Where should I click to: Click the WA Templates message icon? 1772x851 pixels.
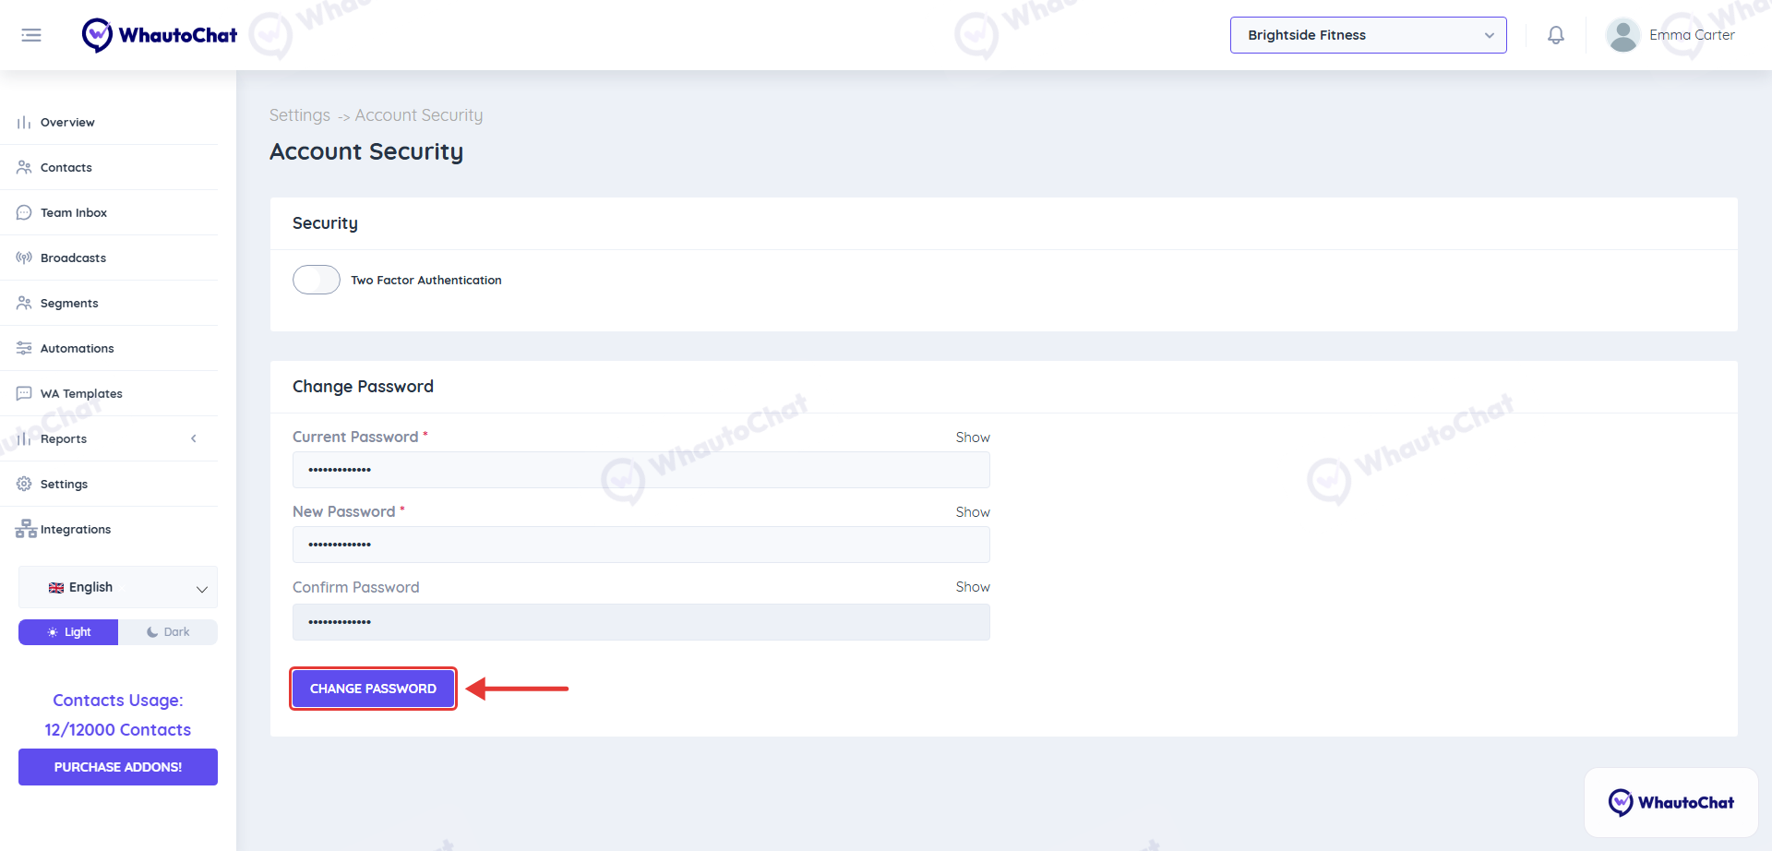tap(24, 393)
